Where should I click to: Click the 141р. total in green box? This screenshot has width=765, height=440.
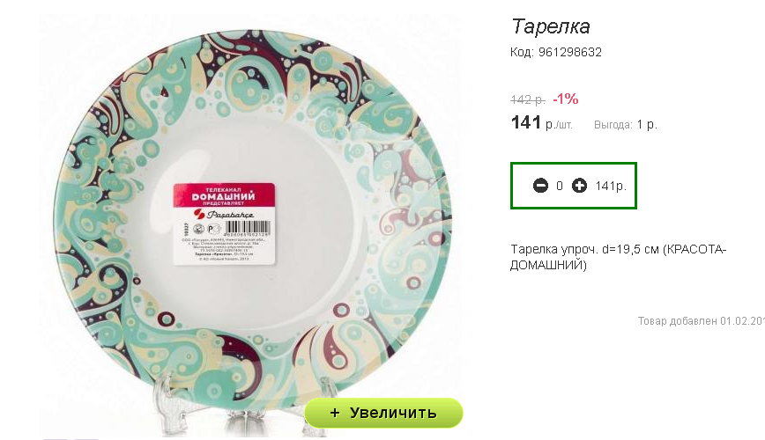pyautogui.click(x=611, y=186)
